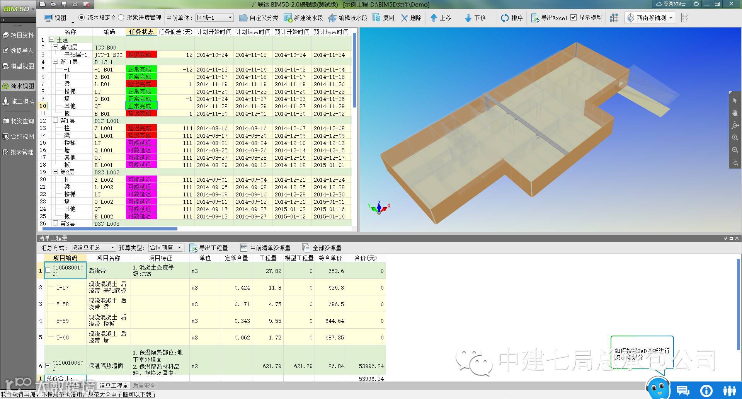Collapse the 第2层 tree node
Screen dimensions: 742x399
click(x=55, y=172)
